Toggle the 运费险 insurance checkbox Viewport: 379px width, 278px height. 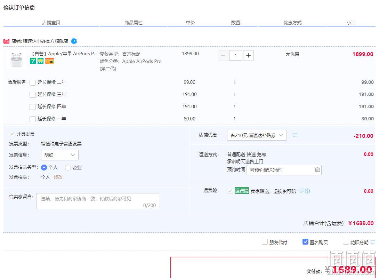tap(230, 191)
